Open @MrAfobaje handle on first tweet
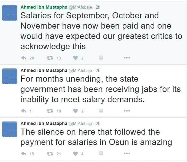Viewport: 187px width, 162px height. pyautogui.click(x=80, y=7)
